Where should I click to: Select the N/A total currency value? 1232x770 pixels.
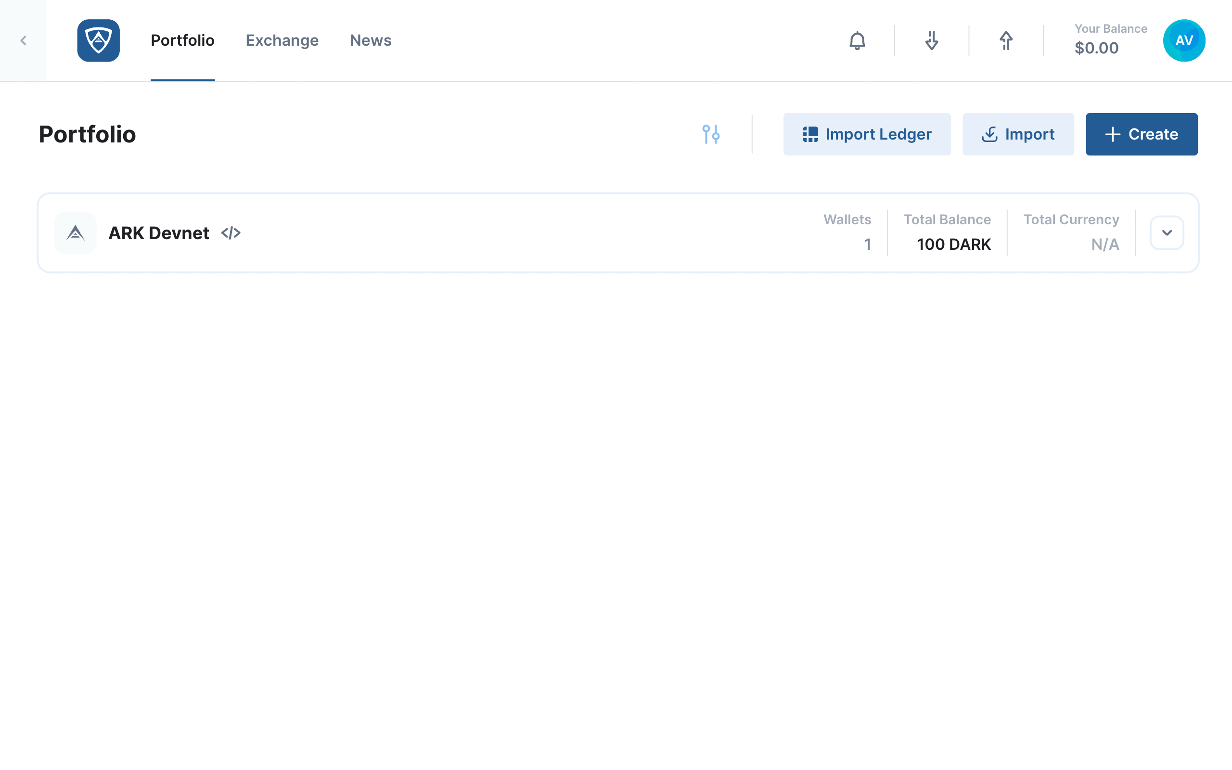[x=1105, y=244]
